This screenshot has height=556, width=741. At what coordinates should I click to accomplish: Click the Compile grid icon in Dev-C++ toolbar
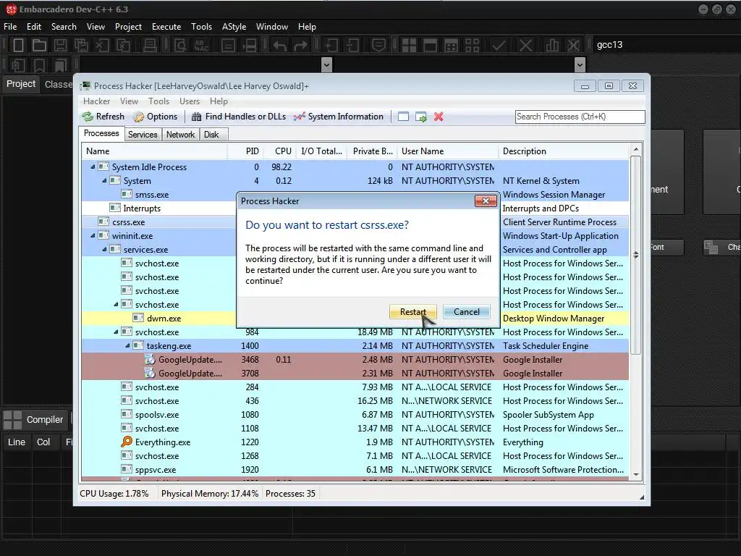point(409,45)
